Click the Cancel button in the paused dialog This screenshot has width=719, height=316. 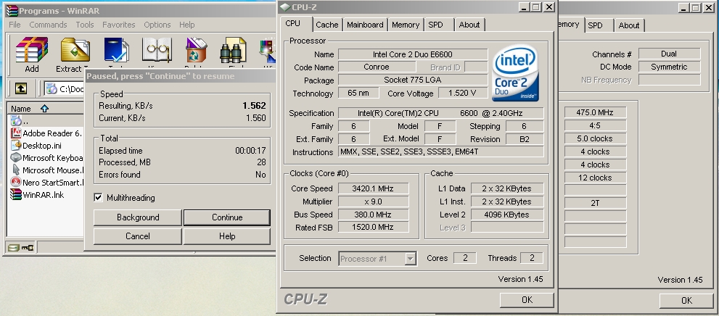138,236
